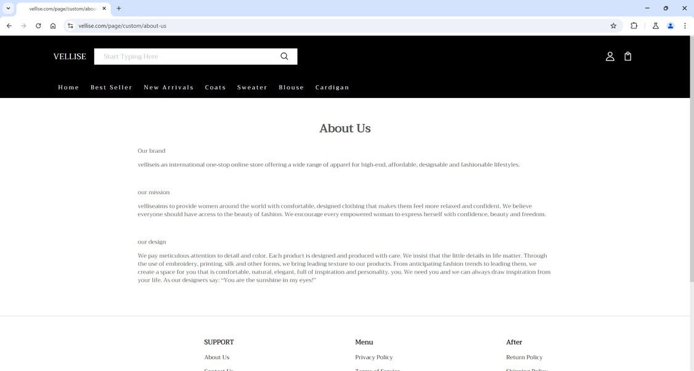Open the Home menu item
The height and width of the screenshot is (371, 694).
click(68, 88)
